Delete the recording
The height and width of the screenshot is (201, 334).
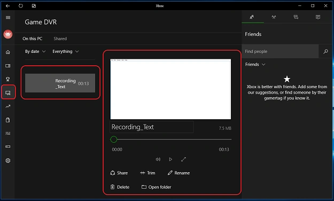[120, 187]
